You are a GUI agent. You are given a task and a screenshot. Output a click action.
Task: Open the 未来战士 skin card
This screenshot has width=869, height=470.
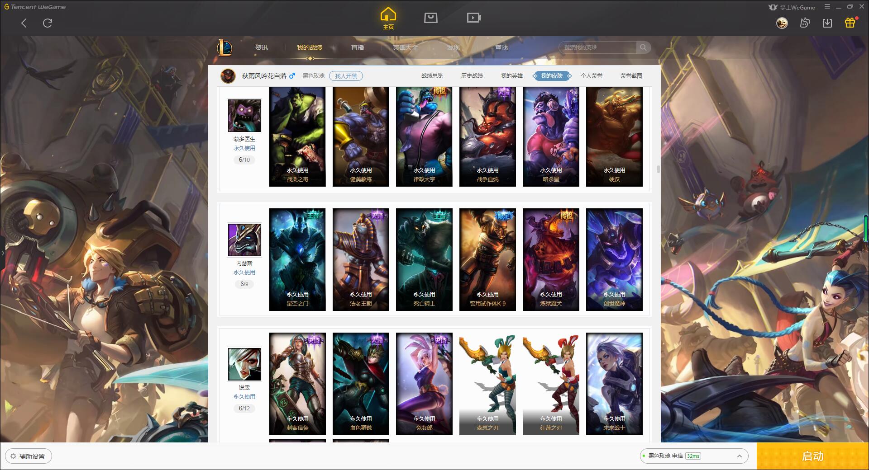(614, 384)
